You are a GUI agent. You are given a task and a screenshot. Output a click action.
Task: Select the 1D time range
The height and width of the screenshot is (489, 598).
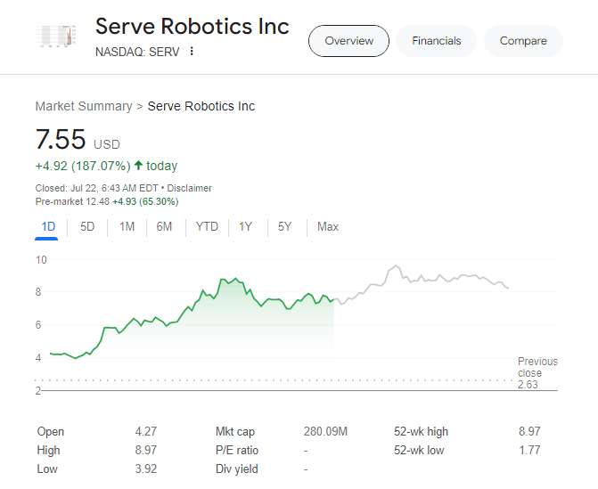48,227
